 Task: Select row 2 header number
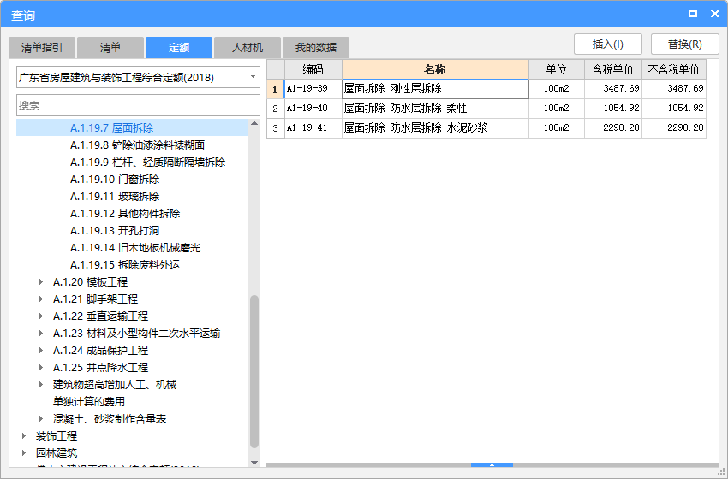coord(275,109)
